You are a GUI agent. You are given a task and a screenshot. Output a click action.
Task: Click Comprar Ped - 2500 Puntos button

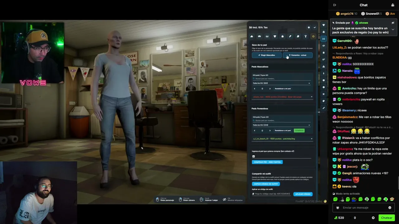(x=267, y=162)
